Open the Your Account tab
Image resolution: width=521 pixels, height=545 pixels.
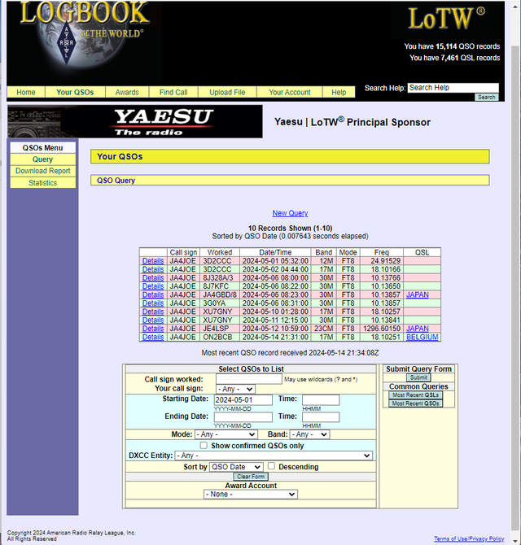coord(289,92)
